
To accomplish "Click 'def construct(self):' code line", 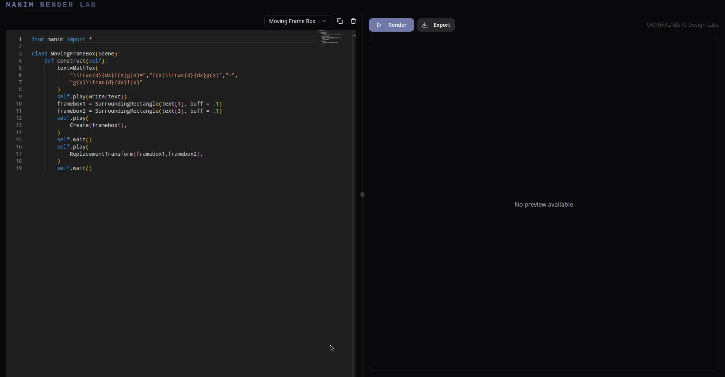I will [x=76, y=61].
